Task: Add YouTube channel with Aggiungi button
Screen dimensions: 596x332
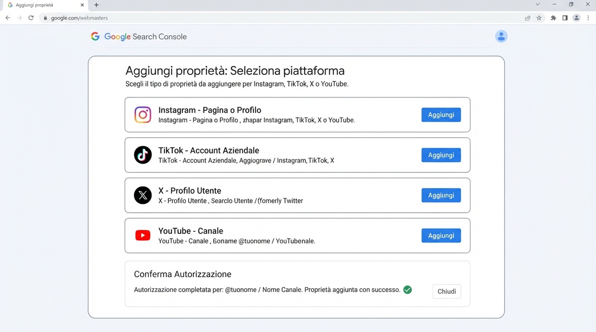Action: click(441, 235)
